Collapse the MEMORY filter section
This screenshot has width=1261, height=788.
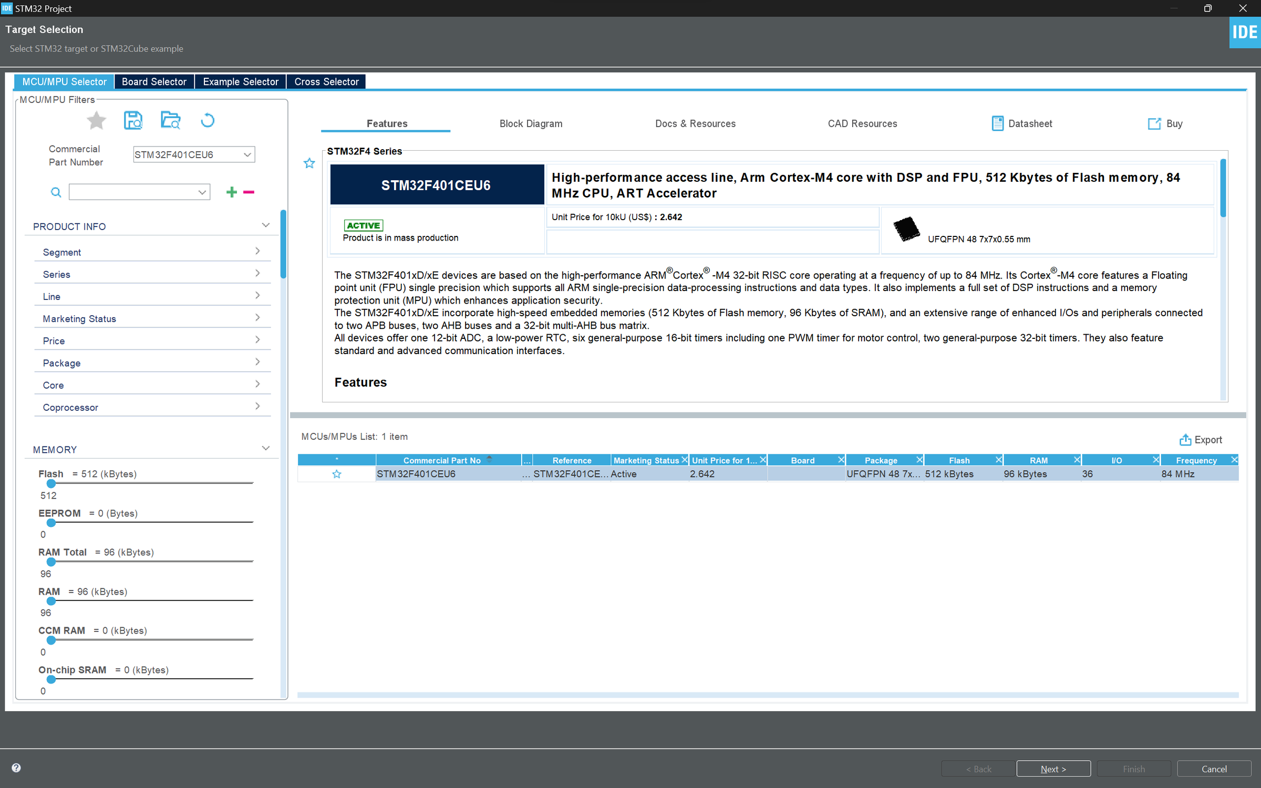tap(266, 449)
